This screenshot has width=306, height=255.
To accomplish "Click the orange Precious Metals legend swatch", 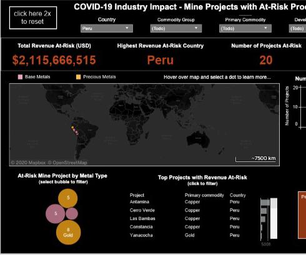I will point(78,77).
